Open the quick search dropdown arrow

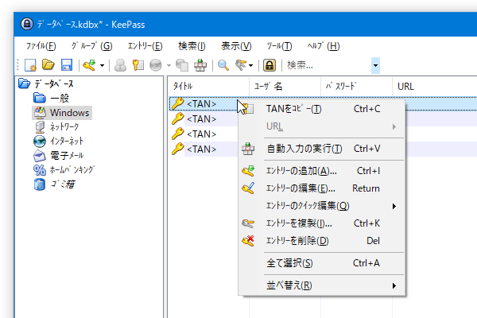376,65
